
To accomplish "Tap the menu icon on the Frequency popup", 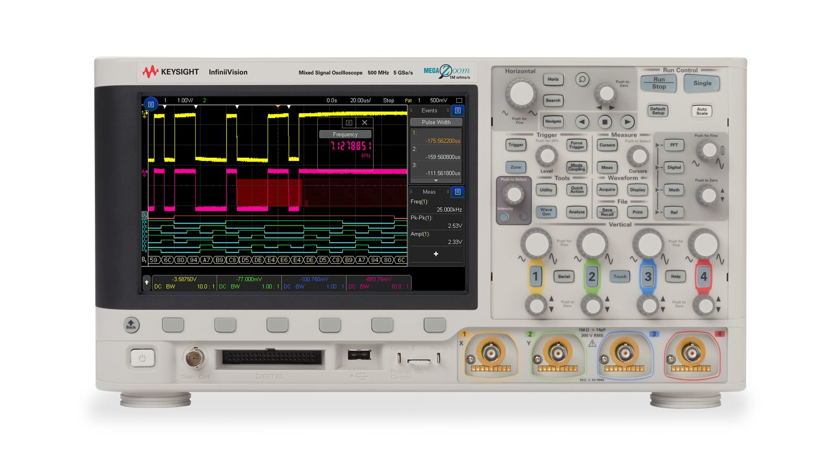I will pyautogui.click(x=349, y=123).
